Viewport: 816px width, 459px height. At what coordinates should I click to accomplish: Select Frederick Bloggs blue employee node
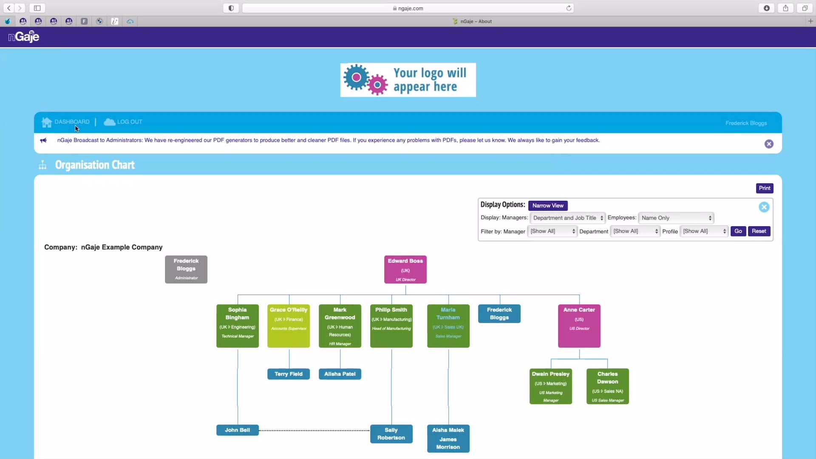point(499,314)
